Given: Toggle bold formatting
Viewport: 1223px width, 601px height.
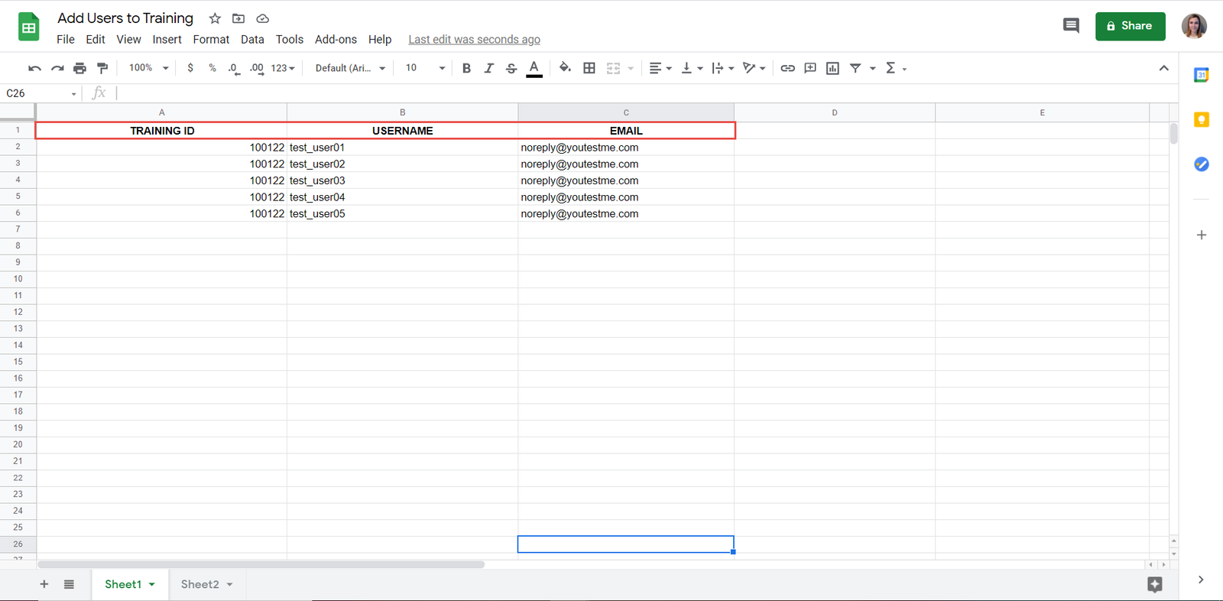Looking at the screenshot, I should (466, 68).
